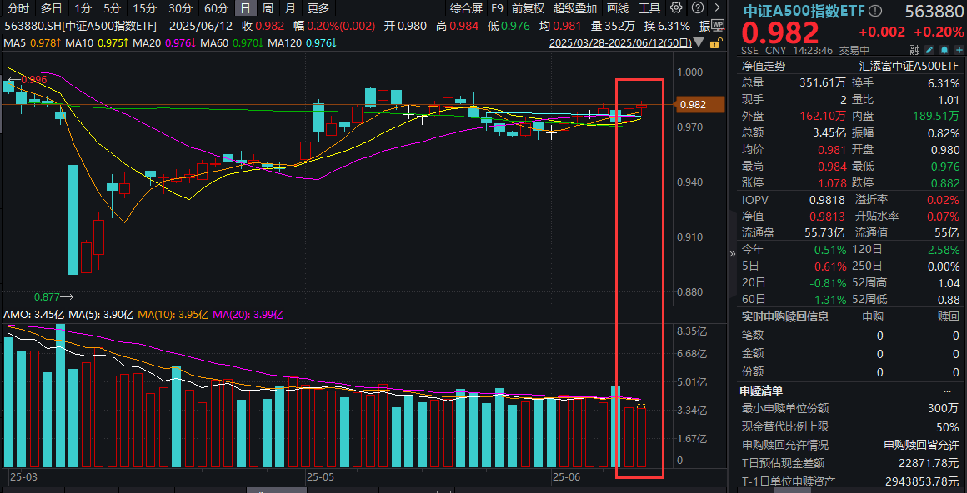This screenshot has width=967, height=493.
Task: Open the 工具 tools menu
Action: click(649, 8)
